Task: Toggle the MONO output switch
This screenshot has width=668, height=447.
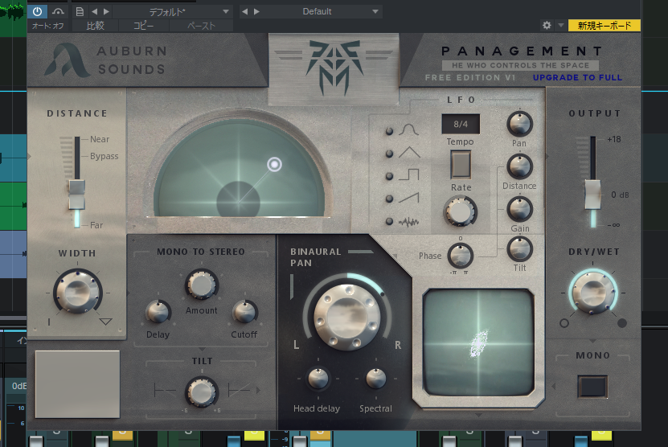Action: (x=592, y=387)
